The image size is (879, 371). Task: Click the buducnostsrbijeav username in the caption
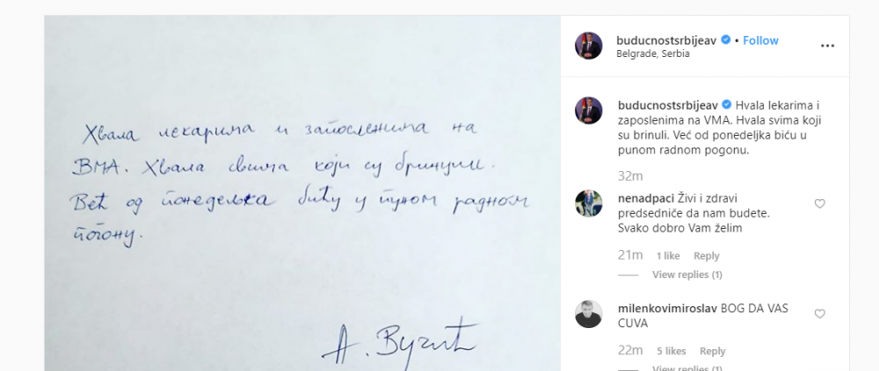[x=668, y=104]
